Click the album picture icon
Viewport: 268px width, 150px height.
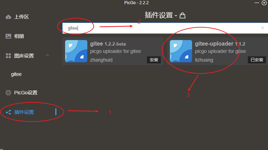(8, 36)
